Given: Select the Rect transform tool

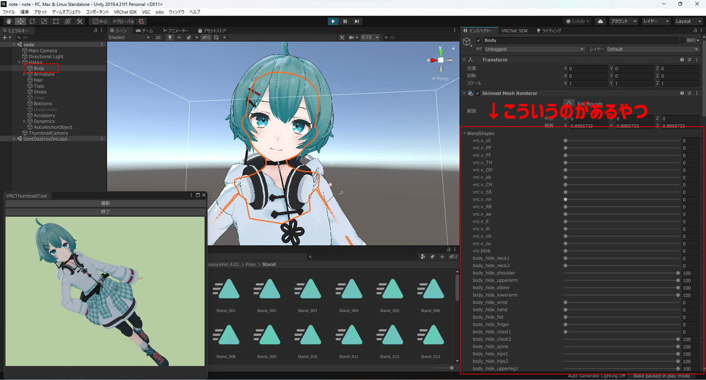Looking at the screenshot, I should click(x=55, y=21).
